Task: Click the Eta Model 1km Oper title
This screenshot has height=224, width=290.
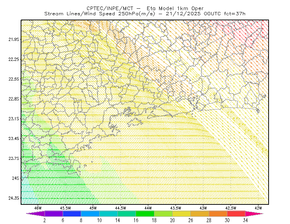Action: tap(175, 8)
